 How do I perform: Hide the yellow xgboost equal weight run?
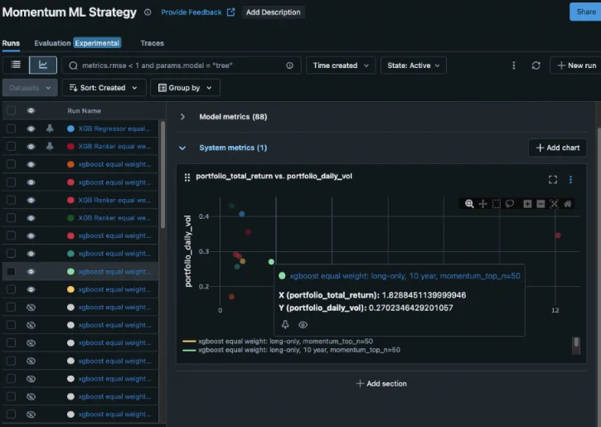pos(31,289)
